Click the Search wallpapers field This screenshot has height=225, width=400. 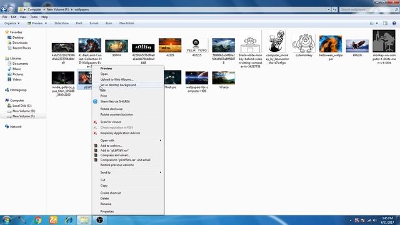tap(369, 9)
